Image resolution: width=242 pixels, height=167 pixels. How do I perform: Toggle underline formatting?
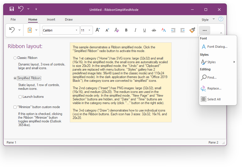click(144, 30)
